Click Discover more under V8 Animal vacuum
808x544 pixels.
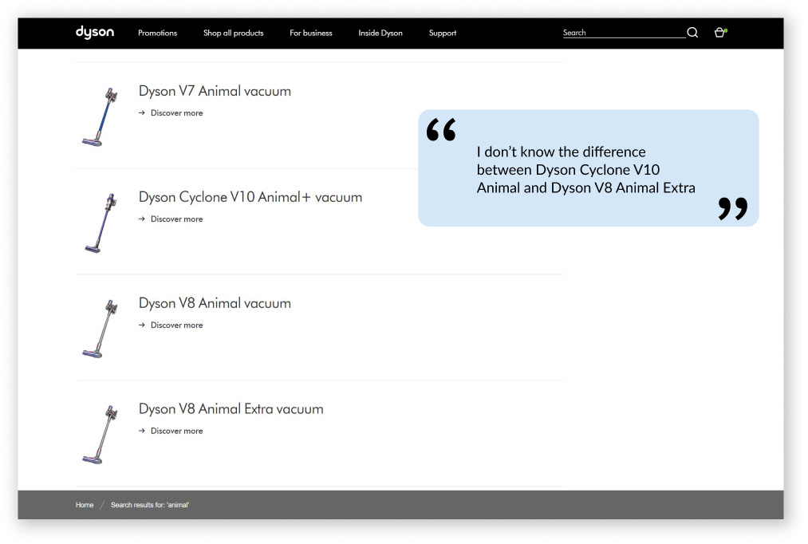pyautogui.click(x=177, y=325)
